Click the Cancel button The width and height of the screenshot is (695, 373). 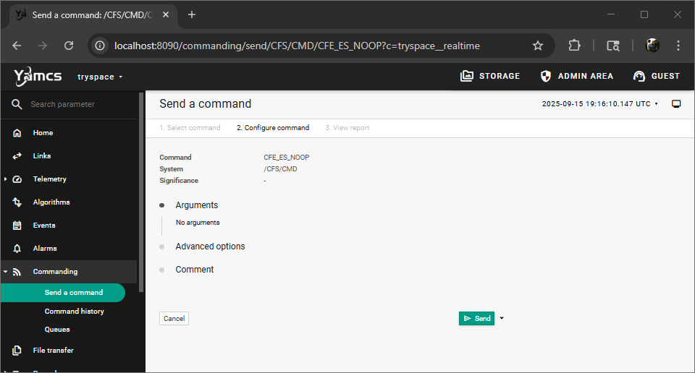(x=174, y=318)
